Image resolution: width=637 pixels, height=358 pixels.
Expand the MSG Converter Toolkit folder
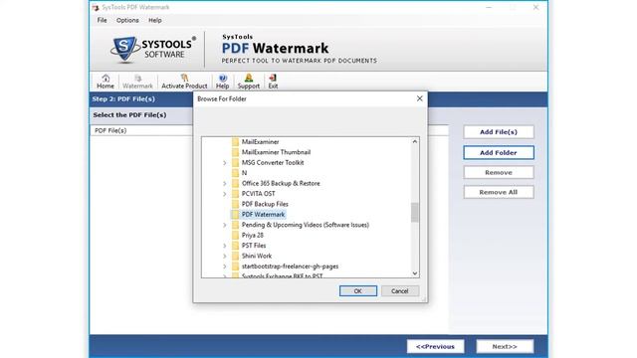225,163
